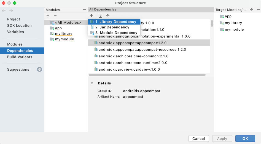This screenshot has height=144, width=261.
Task: Expand all dependencies toolbar icon
Action: (x=101, y=16)
